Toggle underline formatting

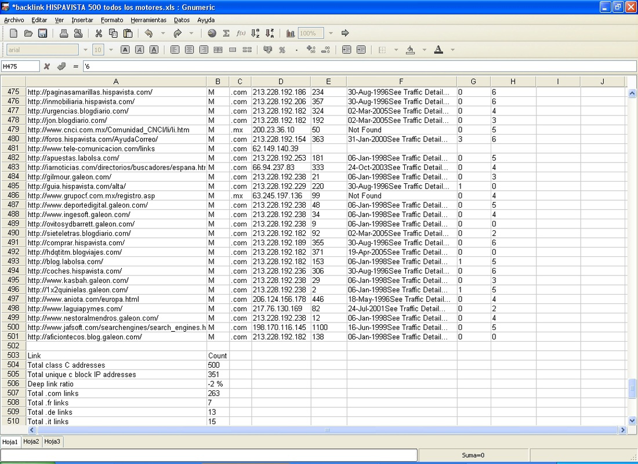click(x=154, y=50)
